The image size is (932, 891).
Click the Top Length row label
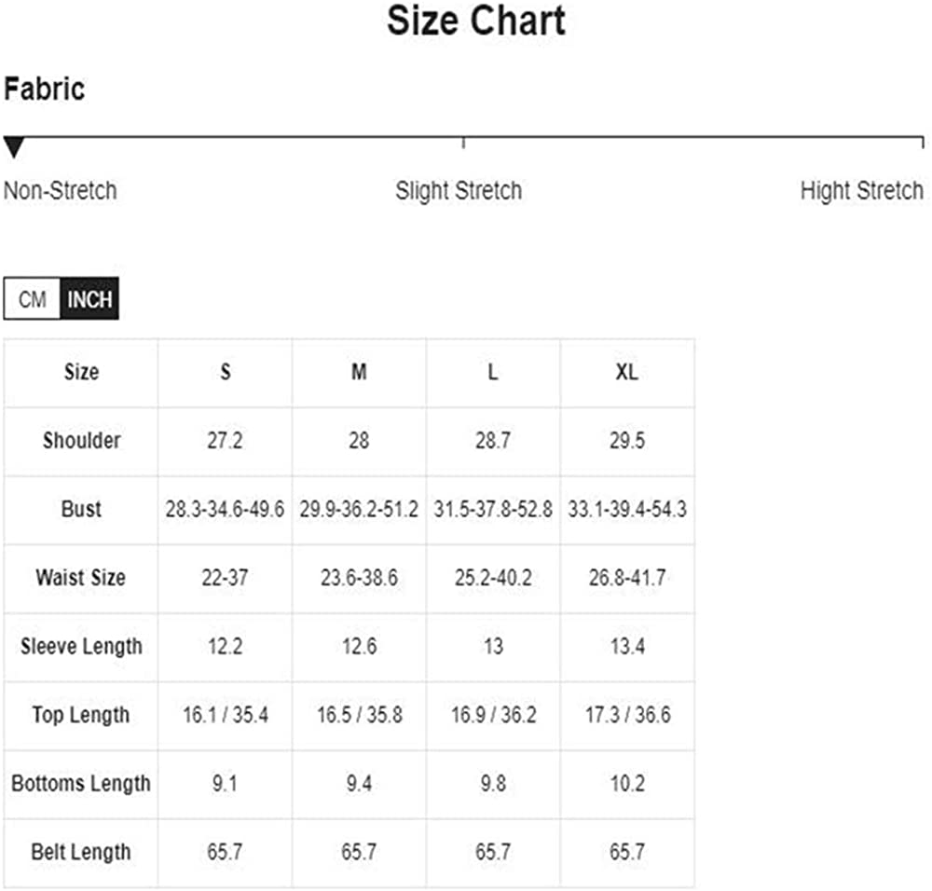coord(81,715)
